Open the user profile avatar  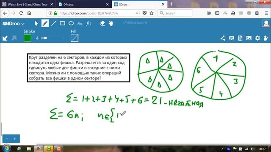[266, 24]
